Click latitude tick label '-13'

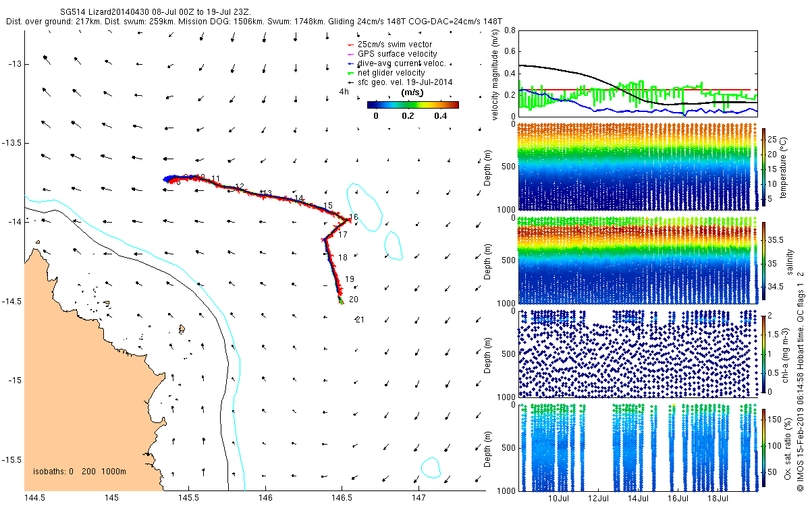click(15, 64)
